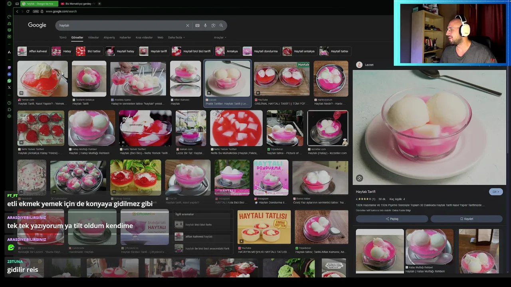
Task: Open Extensions cube icon in sidebar
Action: click(9, 110)
